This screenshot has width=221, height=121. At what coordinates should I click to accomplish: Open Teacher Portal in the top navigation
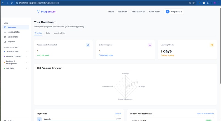pyautogui.click(x=138, y=12)
